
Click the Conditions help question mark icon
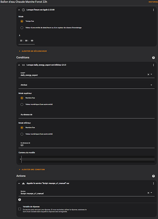153,58
